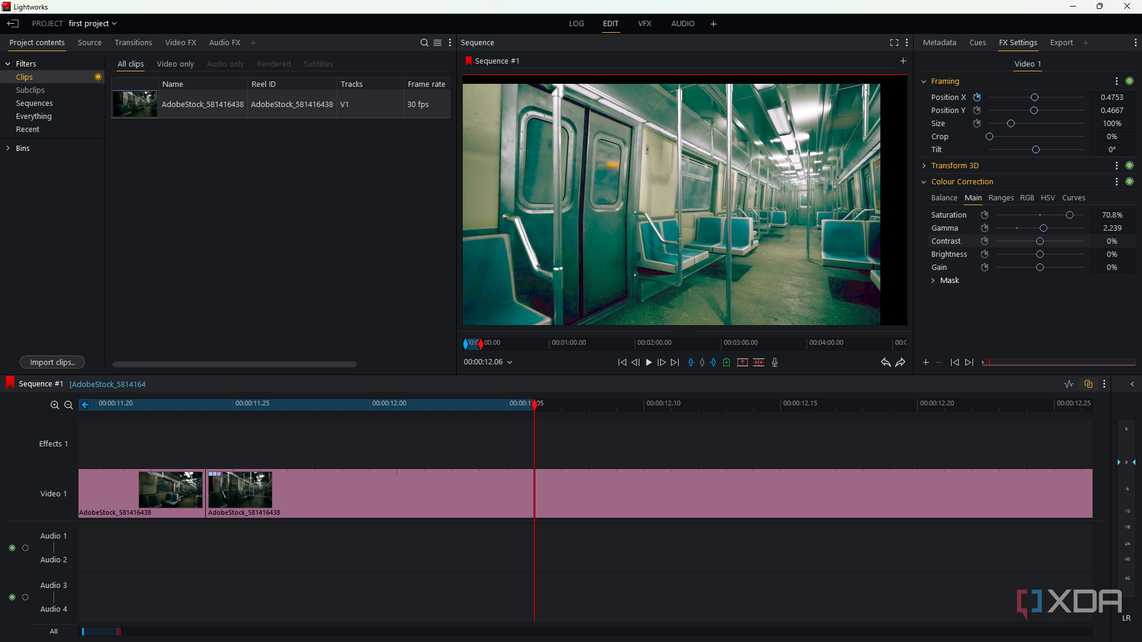Click the Import clips button
The width and height of the screenshot is (1142, 642).
(52, 363)
